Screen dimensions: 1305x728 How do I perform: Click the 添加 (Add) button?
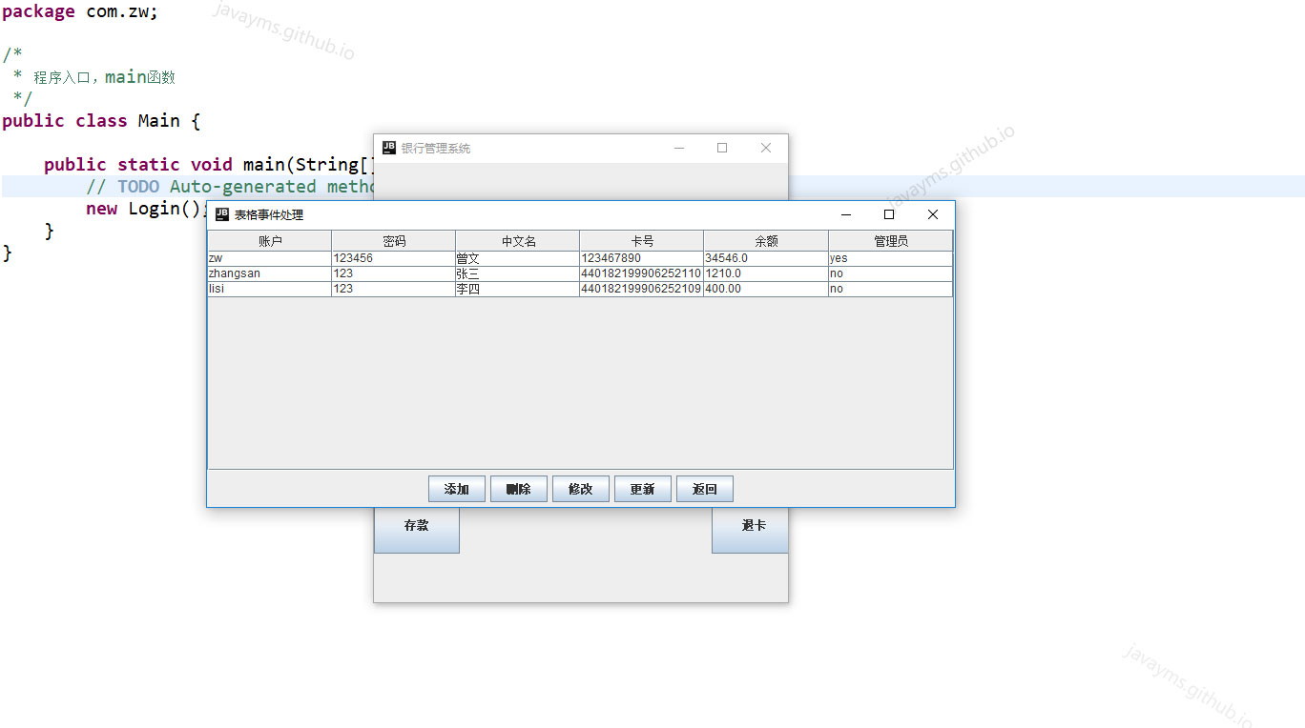tap(456, 488)
